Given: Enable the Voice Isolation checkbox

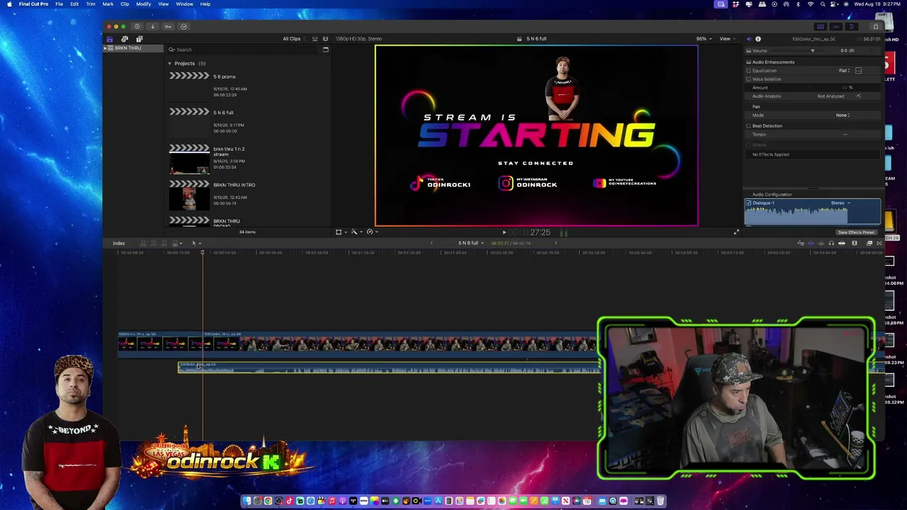Looking at the screenshot, I should pyautogui.click(x=748, y=79).
